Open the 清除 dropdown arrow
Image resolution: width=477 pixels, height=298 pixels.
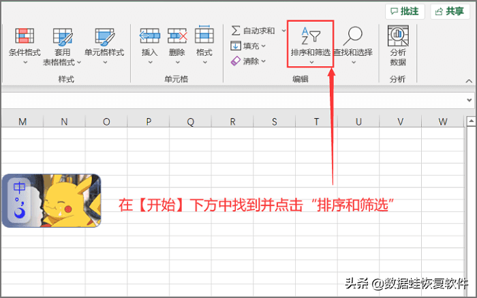point(264,61)
